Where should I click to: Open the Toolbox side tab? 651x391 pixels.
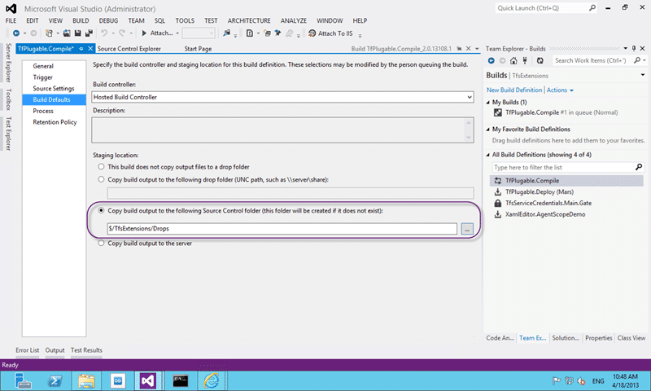pyautogui.click(x=8, y=99)
